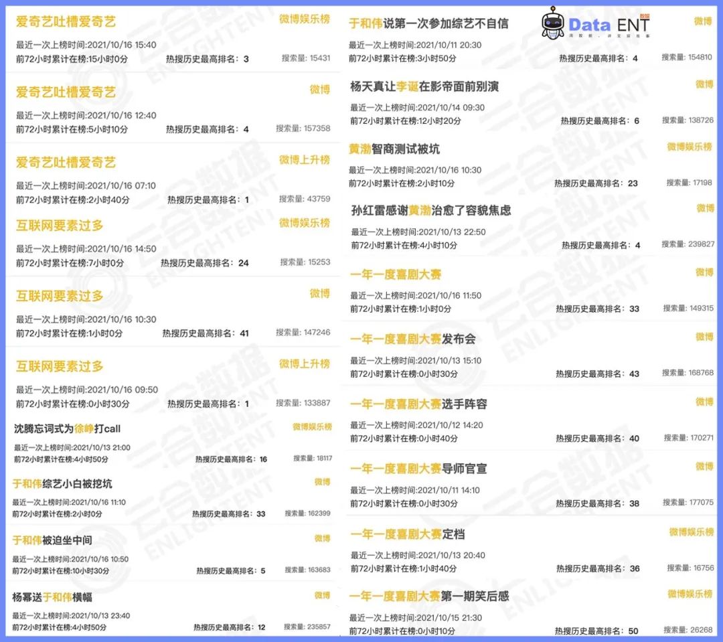Click the 微博娱乐榜 tag above 搜索量 17198
Viewport: 723px width, 642px height.
pyautogui.click(x=690, y=147)
